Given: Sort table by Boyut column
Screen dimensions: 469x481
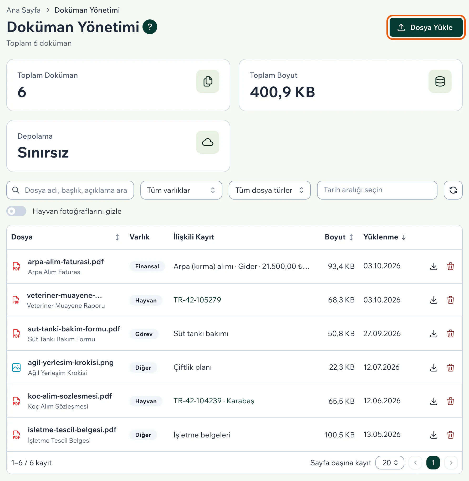Looking at the screenshot, I should pyautogui.click(x=351, y=237).
